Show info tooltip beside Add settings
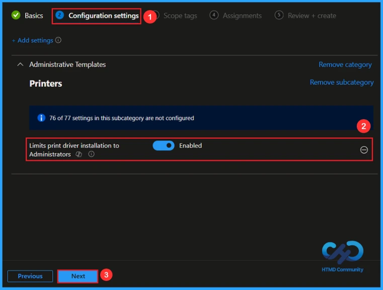 pos(58,40)
